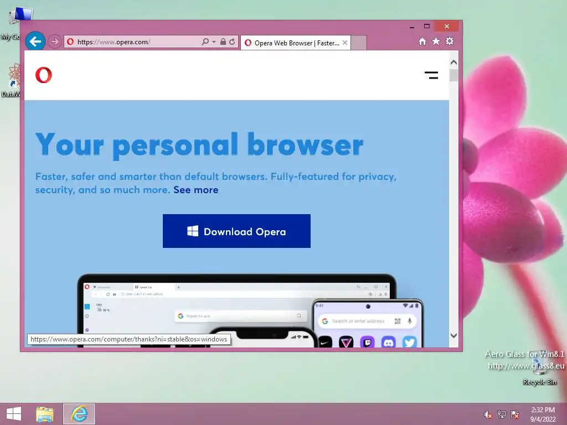Click the Twitch icon on the phone mockup
567x425 pixels.
368,342
